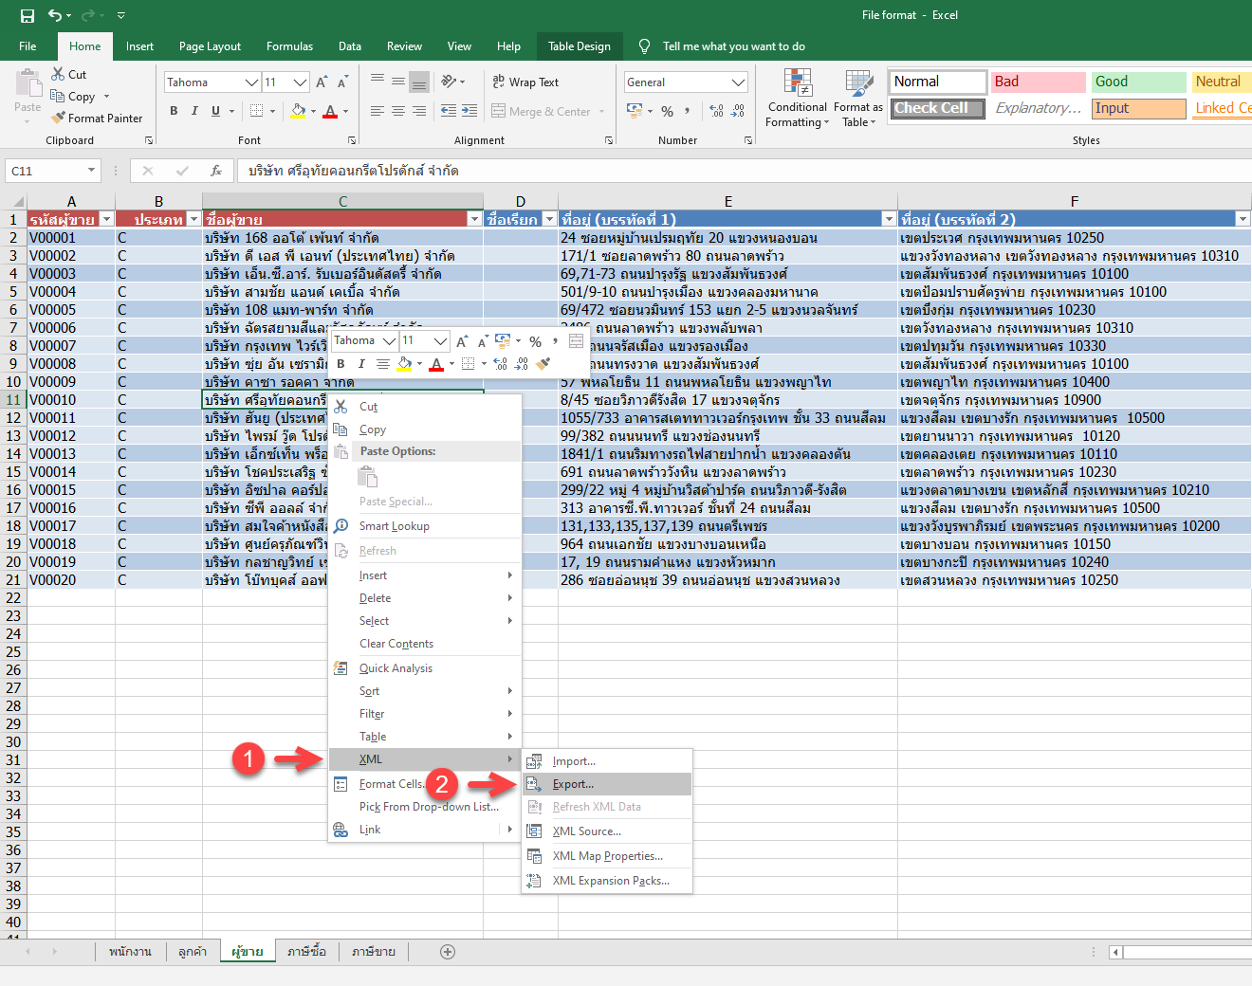1252x986 pixels.
Task: Open Name Box dropdown arrow
Action: [x=91, y=171]
